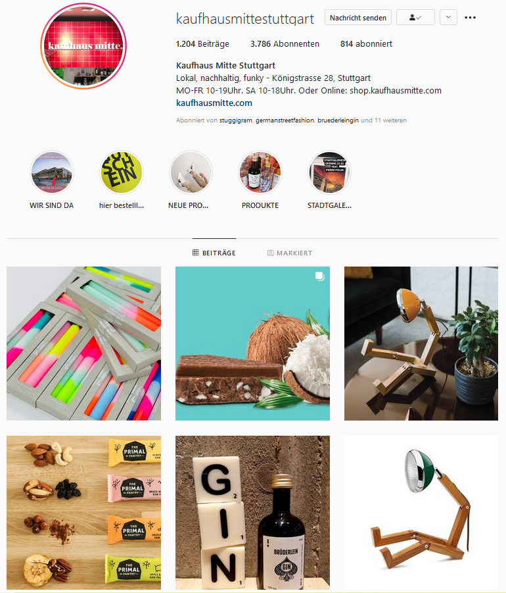This screenshot has height=593, width=506.
Task: Switch to the BEITRÄGE tab
Action: pyautogui.click(x=214, y=253)
